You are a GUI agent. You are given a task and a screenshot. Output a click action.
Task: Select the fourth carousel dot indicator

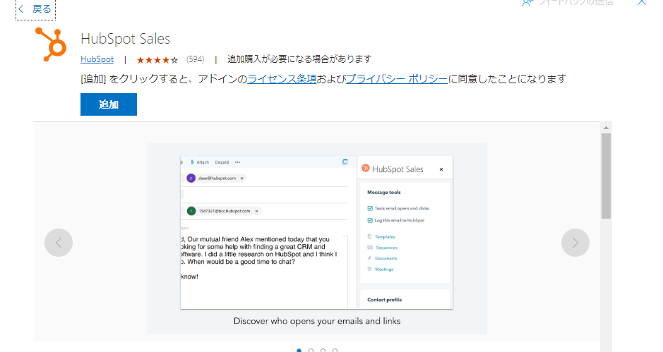[x=335, y=351]
